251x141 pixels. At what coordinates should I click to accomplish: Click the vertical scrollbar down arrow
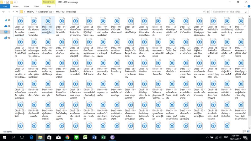click(249, 128)
